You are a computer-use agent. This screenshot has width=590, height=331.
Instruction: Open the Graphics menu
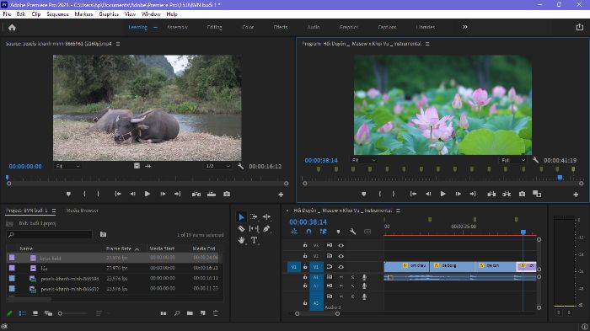(x=109, y=14)
